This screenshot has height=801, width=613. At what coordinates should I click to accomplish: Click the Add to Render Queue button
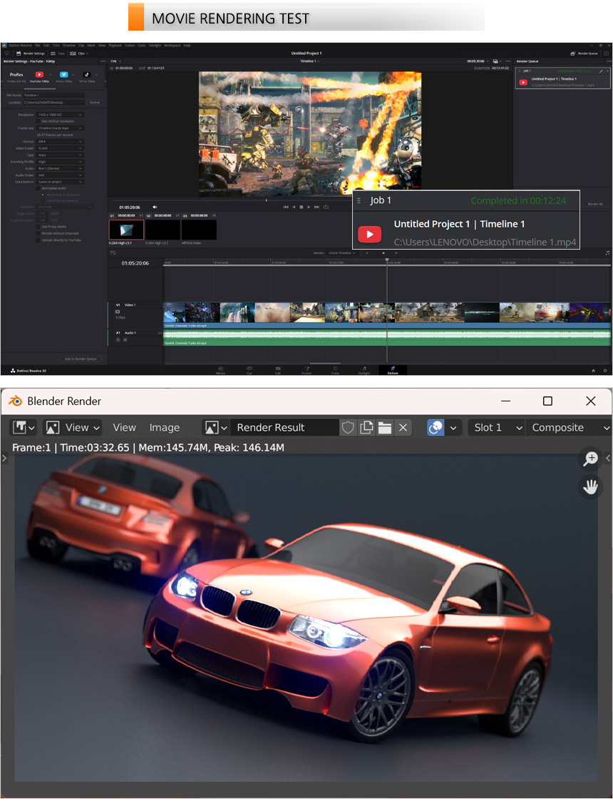(81, 359)
